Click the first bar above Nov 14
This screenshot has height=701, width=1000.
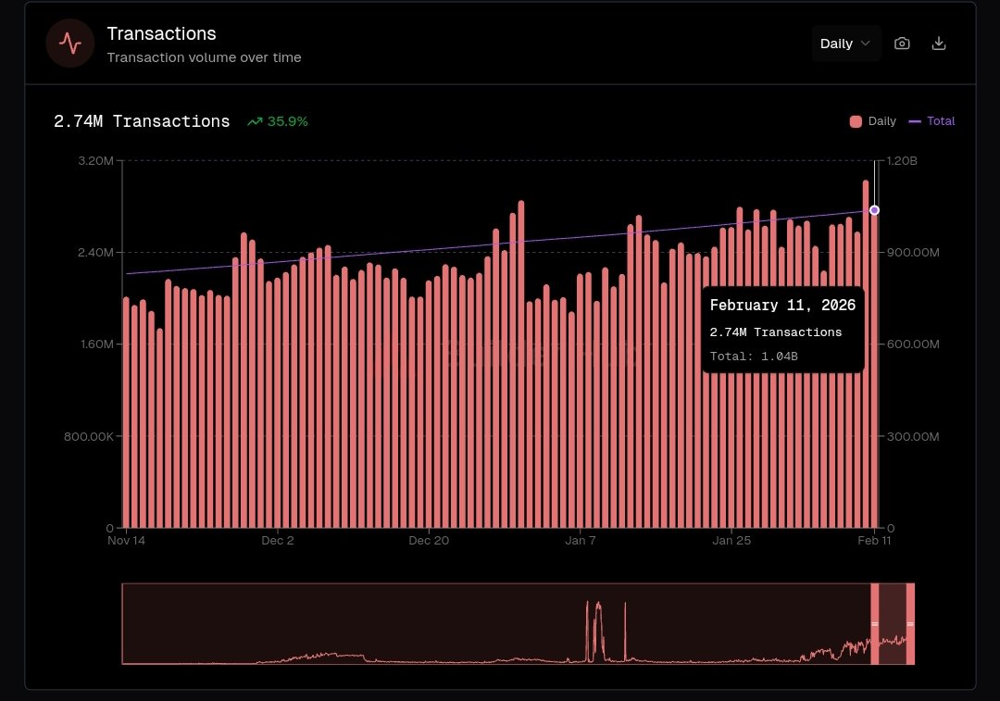pyautogui.click(x=126, y=412)
